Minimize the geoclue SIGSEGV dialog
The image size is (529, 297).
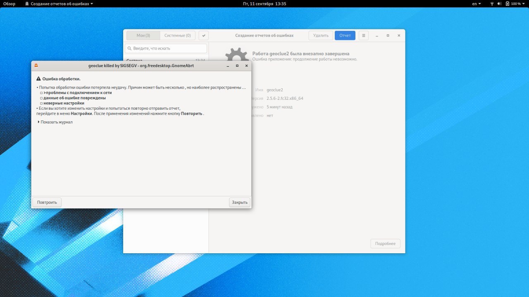pos(228,66)
